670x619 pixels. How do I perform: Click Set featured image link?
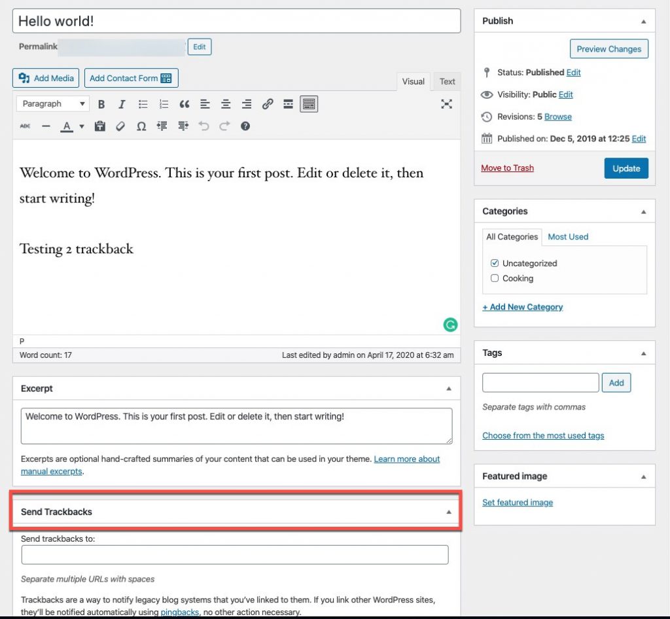518,503
